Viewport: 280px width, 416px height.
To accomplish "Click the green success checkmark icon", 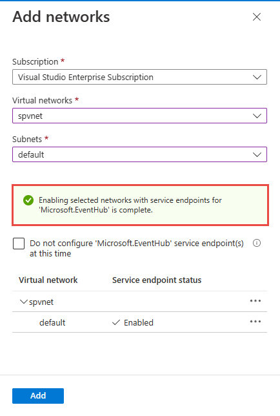I will coord(28,200).
